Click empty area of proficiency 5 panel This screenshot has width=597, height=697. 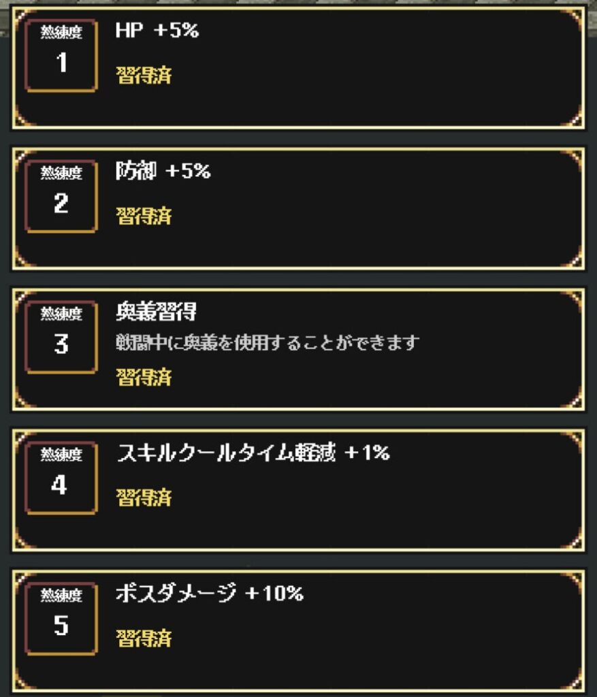point(378,640)
